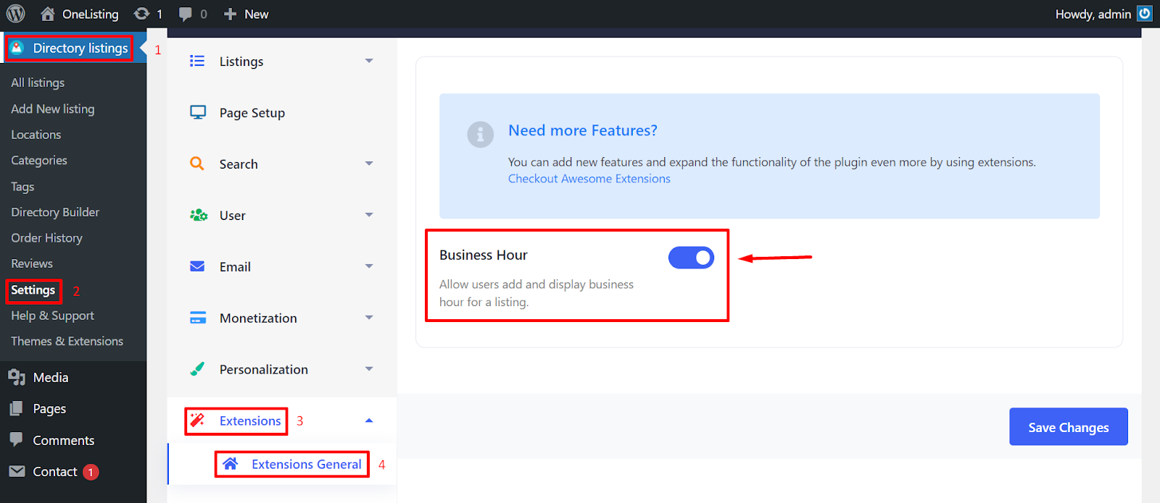Click Howdy, admin account link
The image size is (1160, 503).
1093,14
